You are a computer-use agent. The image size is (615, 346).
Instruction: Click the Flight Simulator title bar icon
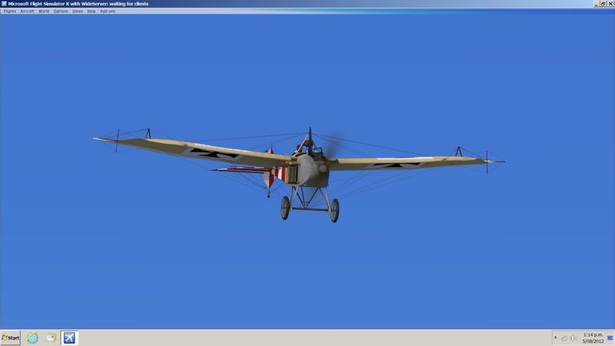click(4, 4)
